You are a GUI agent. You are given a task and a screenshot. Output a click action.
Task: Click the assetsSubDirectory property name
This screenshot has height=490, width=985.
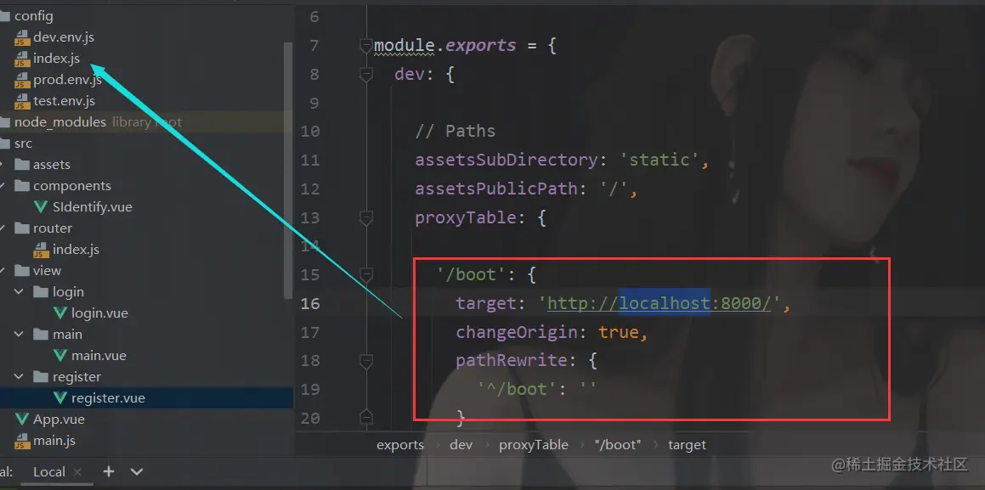(507, 160)
